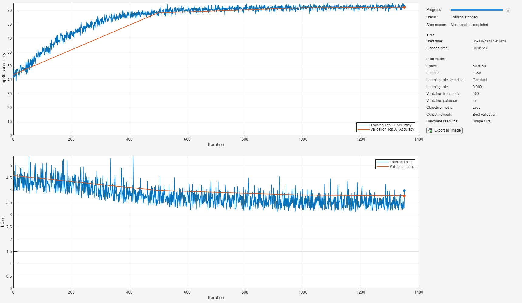This screenshot has height=303, width=522.
Task: Click the Learning rate value 0.0001
Action: [478, 87]
